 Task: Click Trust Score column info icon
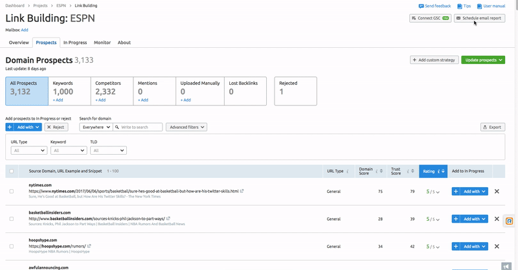(408, 171)
